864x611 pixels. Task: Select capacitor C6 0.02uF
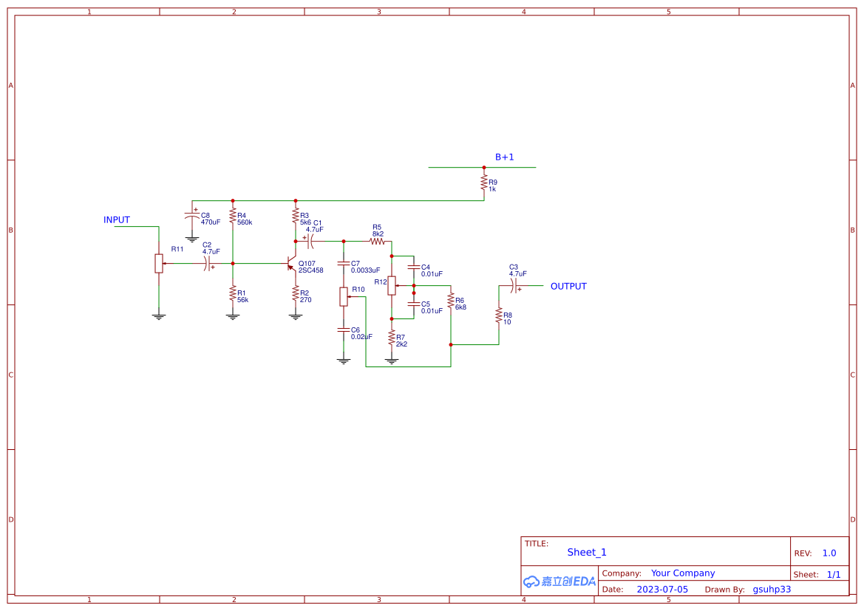(x=344, y=331)
